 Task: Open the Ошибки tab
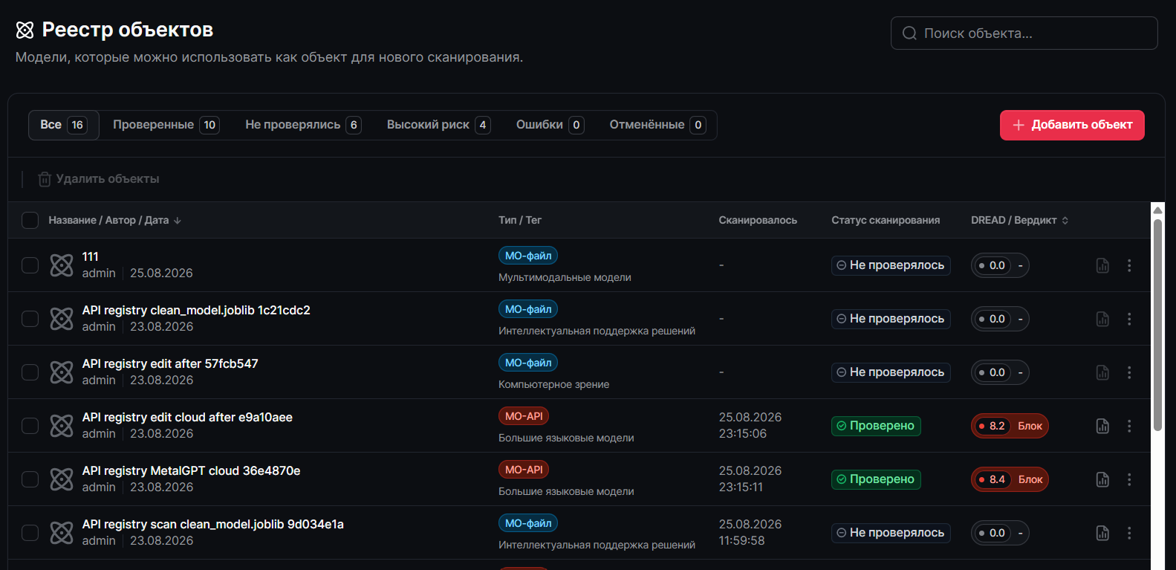[550, 125]
